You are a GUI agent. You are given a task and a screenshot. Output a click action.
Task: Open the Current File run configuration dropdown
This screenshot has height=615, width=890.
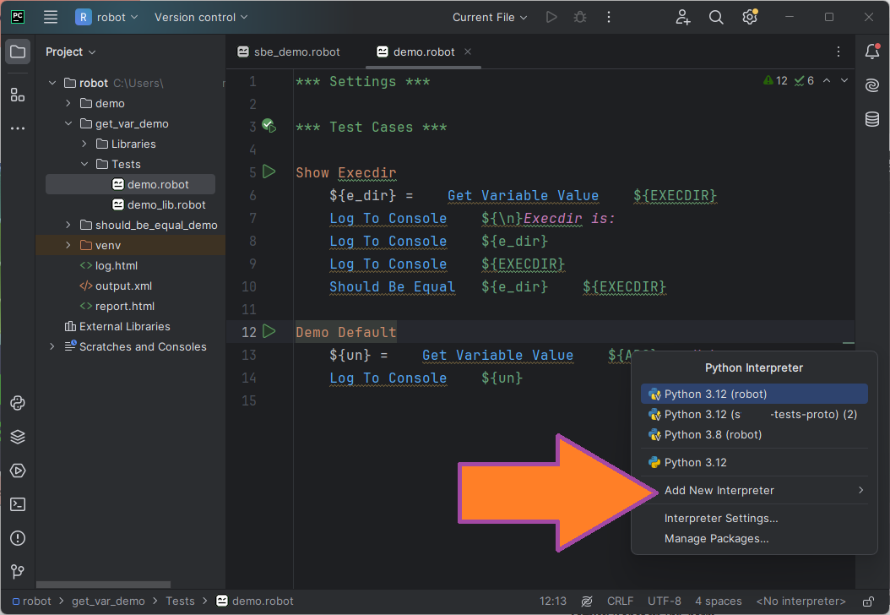[490, 17]
